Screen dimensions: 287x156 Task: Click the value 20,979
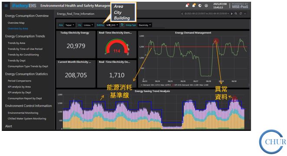click(x=76, y=46)
